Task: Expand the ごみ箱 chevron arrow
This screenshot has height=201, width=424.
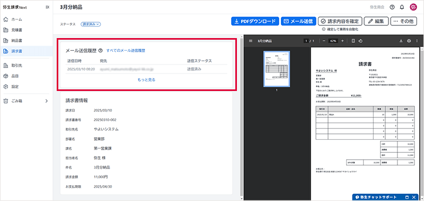Action: coord(47,101)
